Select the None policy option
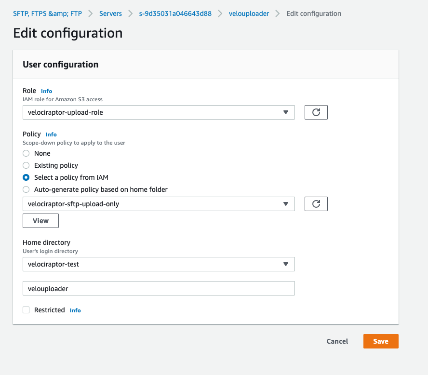The width and height of the screenshot is (428, 375). (x=26, y=153)
